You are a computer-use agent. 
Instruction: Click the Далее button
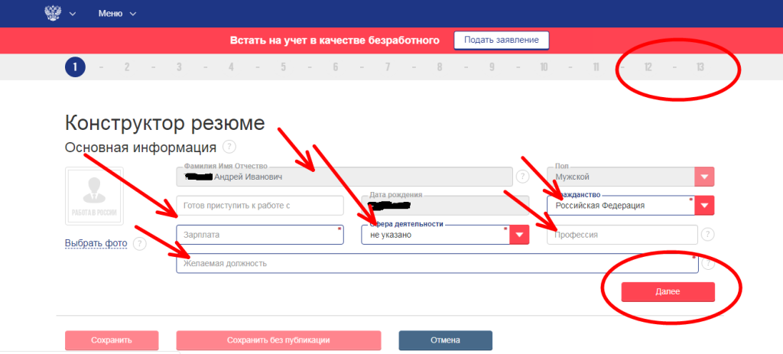[x=668, y=292]
